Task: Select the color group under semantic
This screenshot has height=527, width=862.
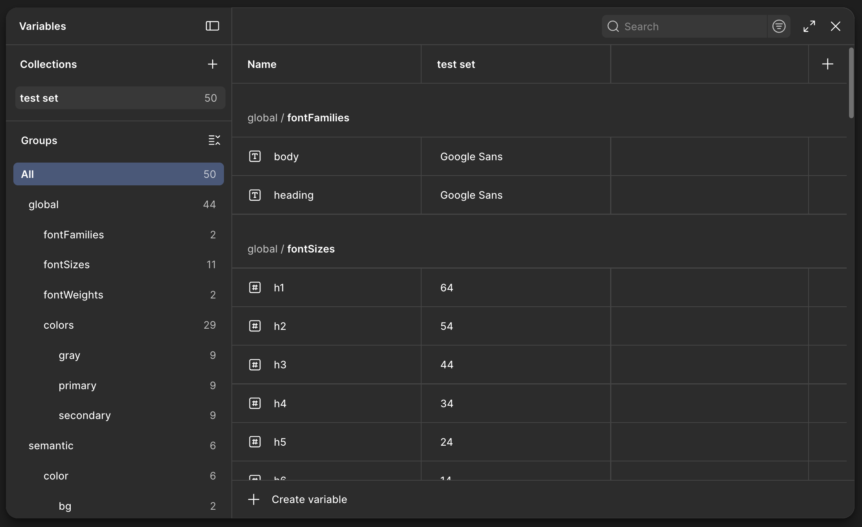Action: (119, 476)
